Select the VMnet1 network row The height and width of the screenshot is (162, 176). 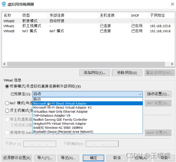88,26
